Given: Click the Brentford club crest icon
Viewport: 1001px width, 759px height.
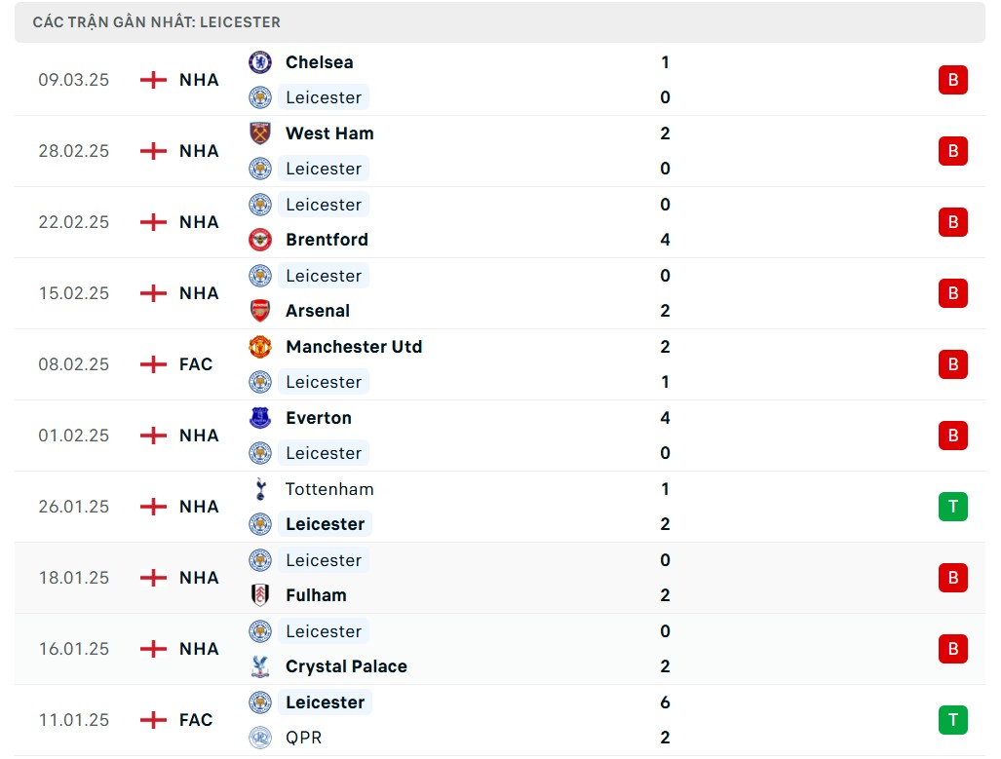Looking at the screenshot, I should coord(260,240).
